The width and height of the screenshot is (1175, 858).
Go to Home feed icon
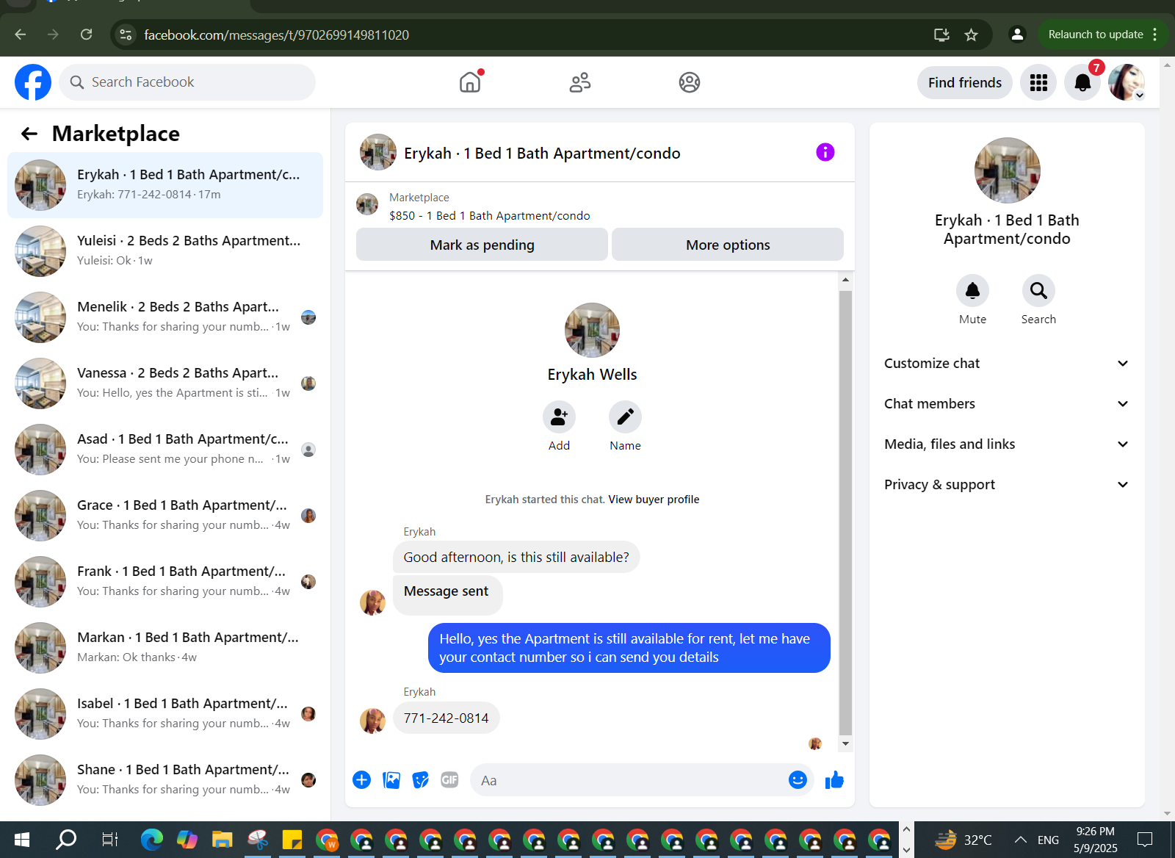pos(470,82)
